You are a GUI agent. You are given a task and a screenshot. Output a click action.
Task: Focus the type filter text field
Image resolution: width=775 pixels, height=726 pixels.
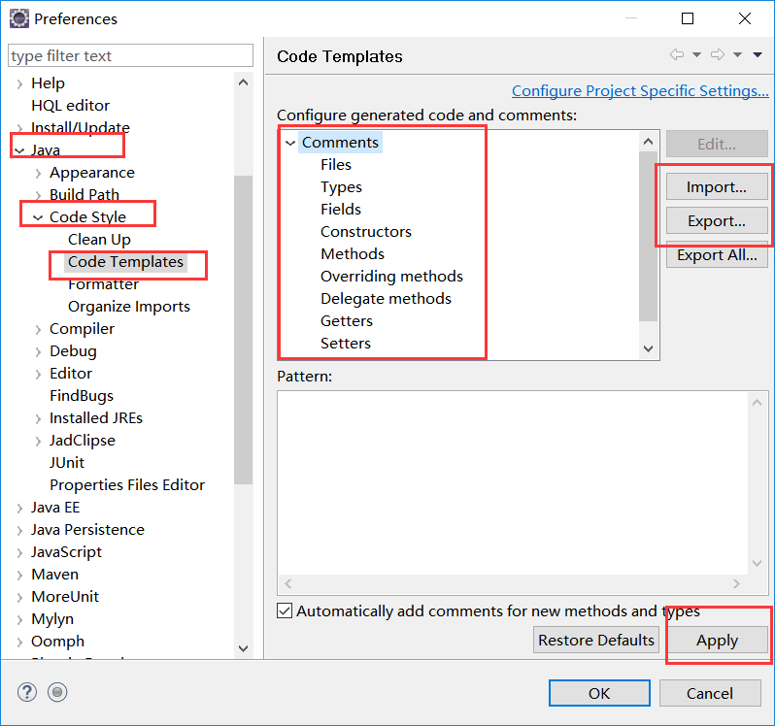(x=130, y=55)
